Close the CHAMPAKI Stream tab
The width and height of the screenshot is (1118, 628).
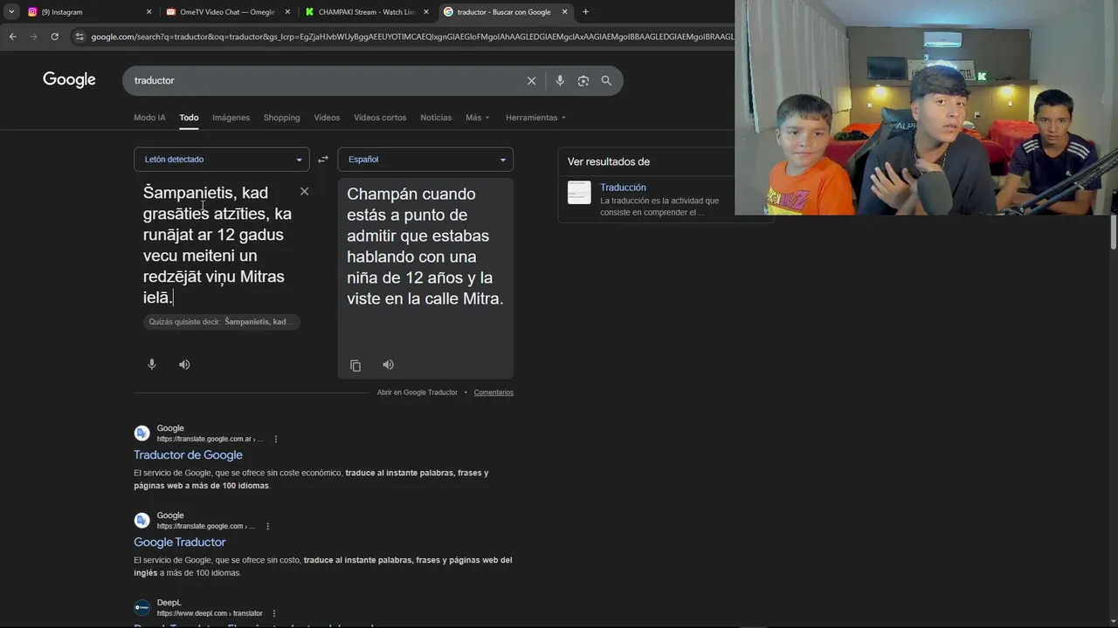click(426, 12)
